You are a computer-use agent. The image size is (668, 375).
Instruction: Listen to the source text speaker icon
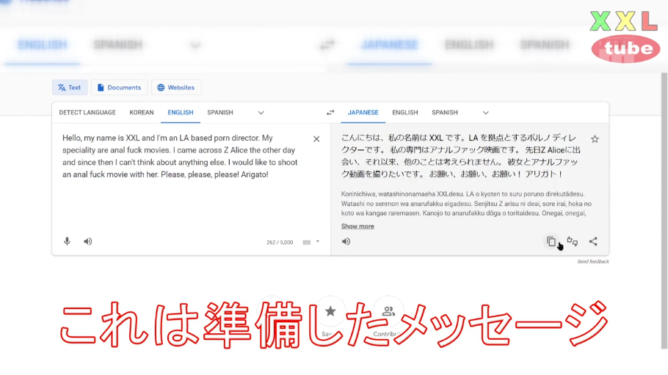(x=88, y=241)
